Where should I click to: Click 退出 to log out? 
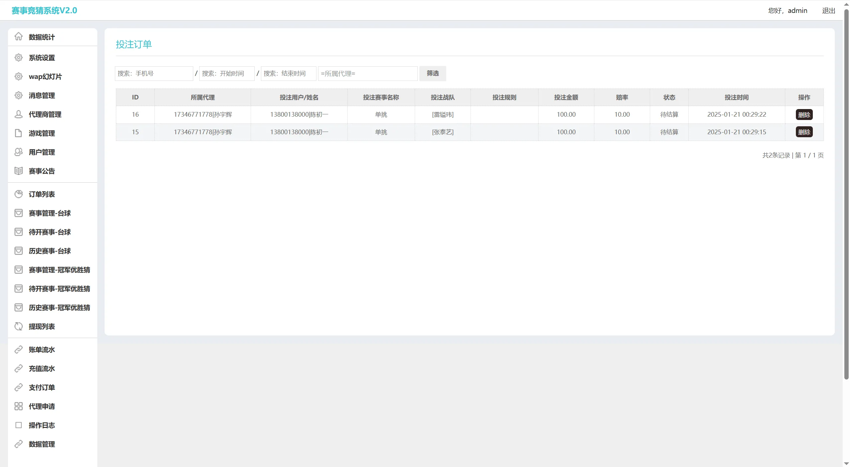pos(828,11)
